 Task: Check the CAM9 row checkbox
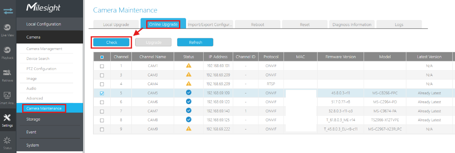click(x=102, y=129)
